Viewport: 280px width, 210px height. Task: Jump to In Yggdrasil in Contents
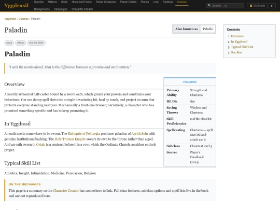(x=239, y=41)
